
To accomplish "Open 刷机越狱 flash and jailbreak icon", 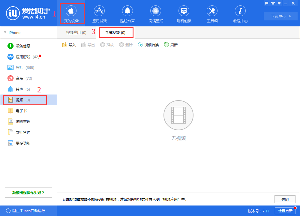I will coord(184,14).
